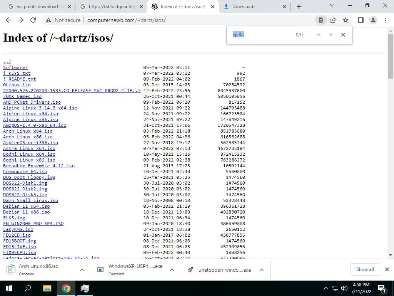Close the Index of /~dartz/isos/ tab
The height and width of the screenshot is (296, 394).
tap(212, 7)
